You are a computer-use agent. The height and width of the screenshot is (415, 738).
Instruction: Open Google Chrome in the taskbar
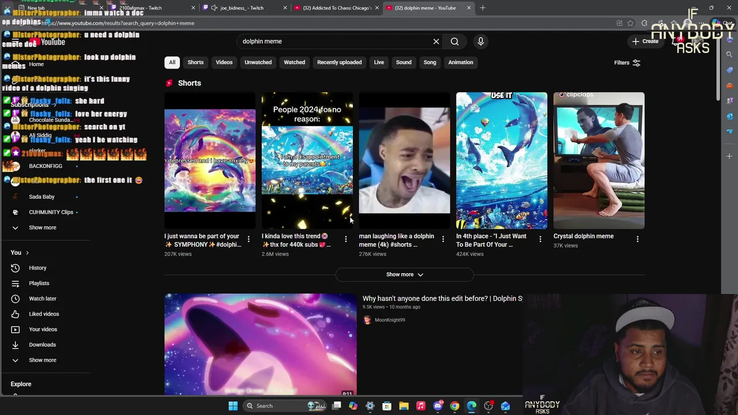point(454,406)
